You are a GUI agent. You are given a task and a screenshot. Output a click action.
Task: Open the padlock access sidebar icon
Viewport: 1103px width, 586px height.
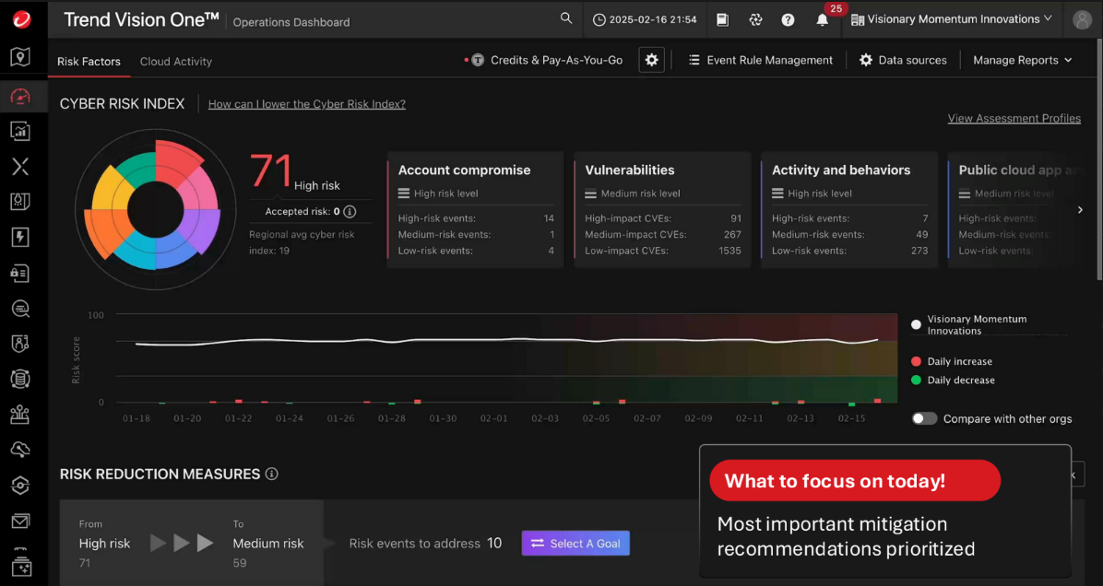point(20,273)
